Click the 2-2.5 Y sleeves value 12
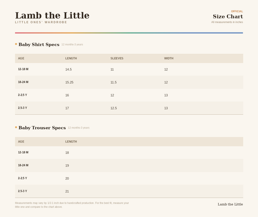Viewport: 258px width, 217px height. pos(112,95)
